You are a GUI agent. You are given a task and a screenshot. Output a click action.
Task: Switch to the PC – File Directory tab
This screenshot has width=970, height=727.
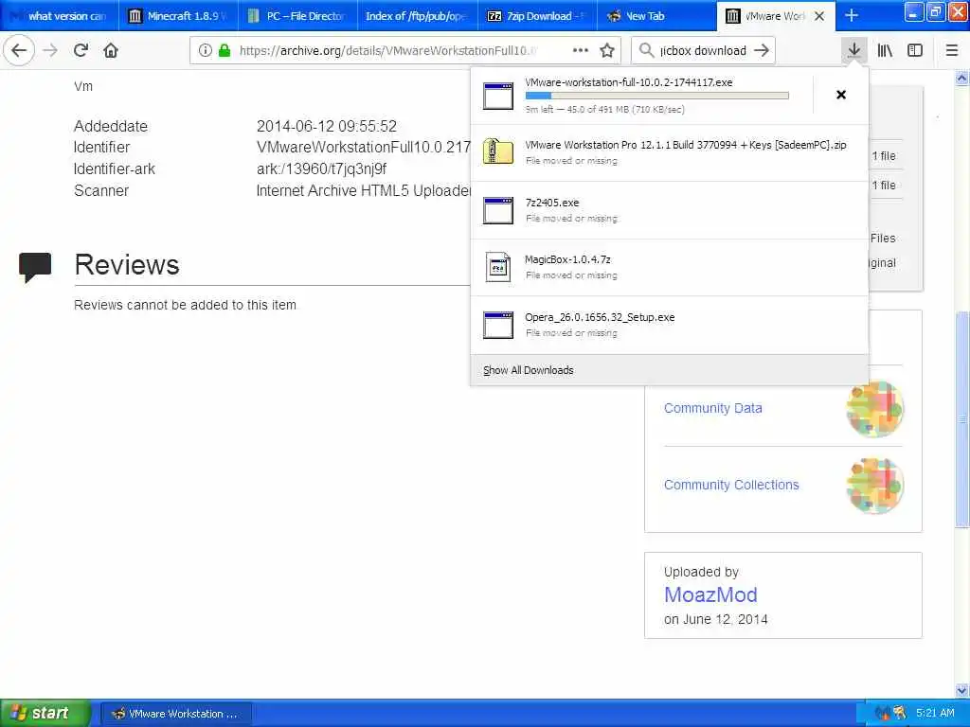[x=297, y=15]
